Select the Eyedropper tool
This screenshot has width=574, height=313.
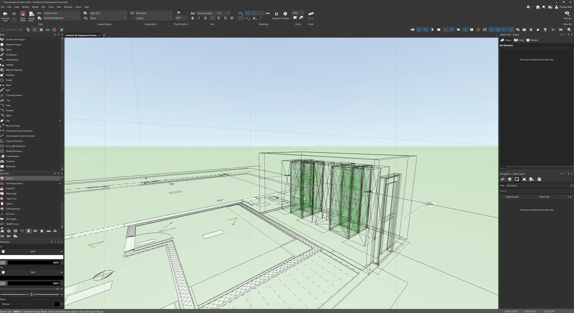click(30, 55)
